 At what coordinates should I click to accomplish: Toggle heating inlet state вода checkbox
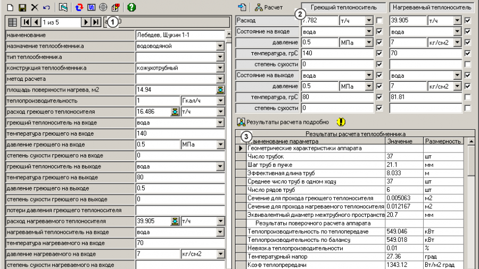[x=379, y=31]
